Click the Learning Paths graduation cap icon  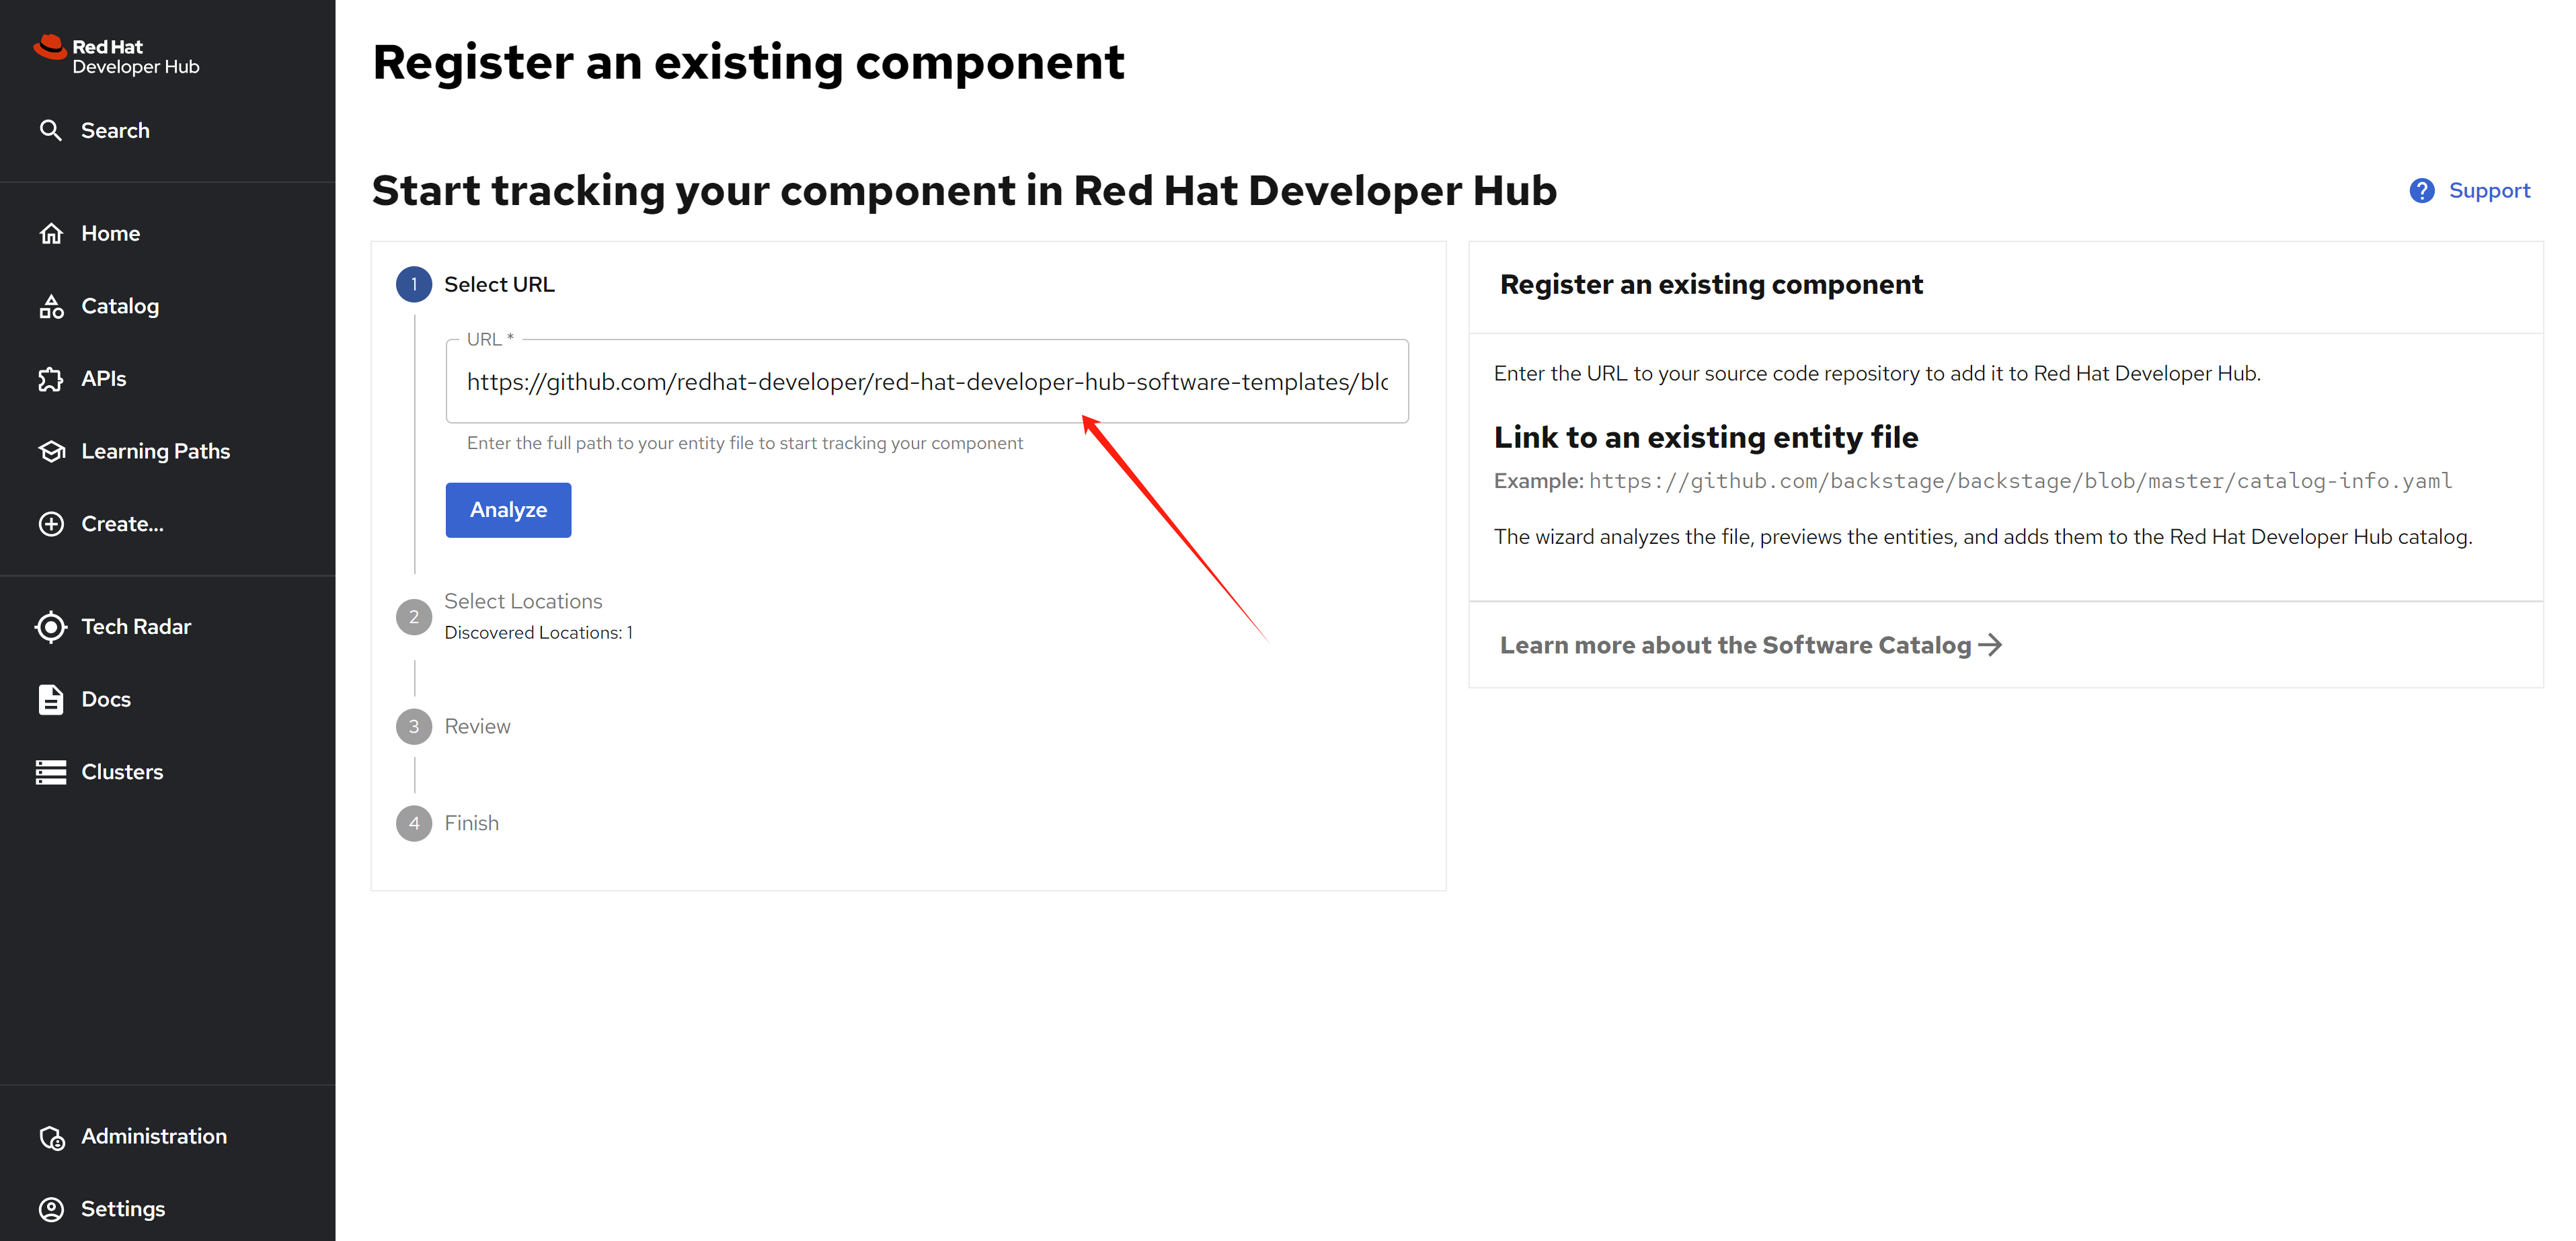[x=51, y=451]
